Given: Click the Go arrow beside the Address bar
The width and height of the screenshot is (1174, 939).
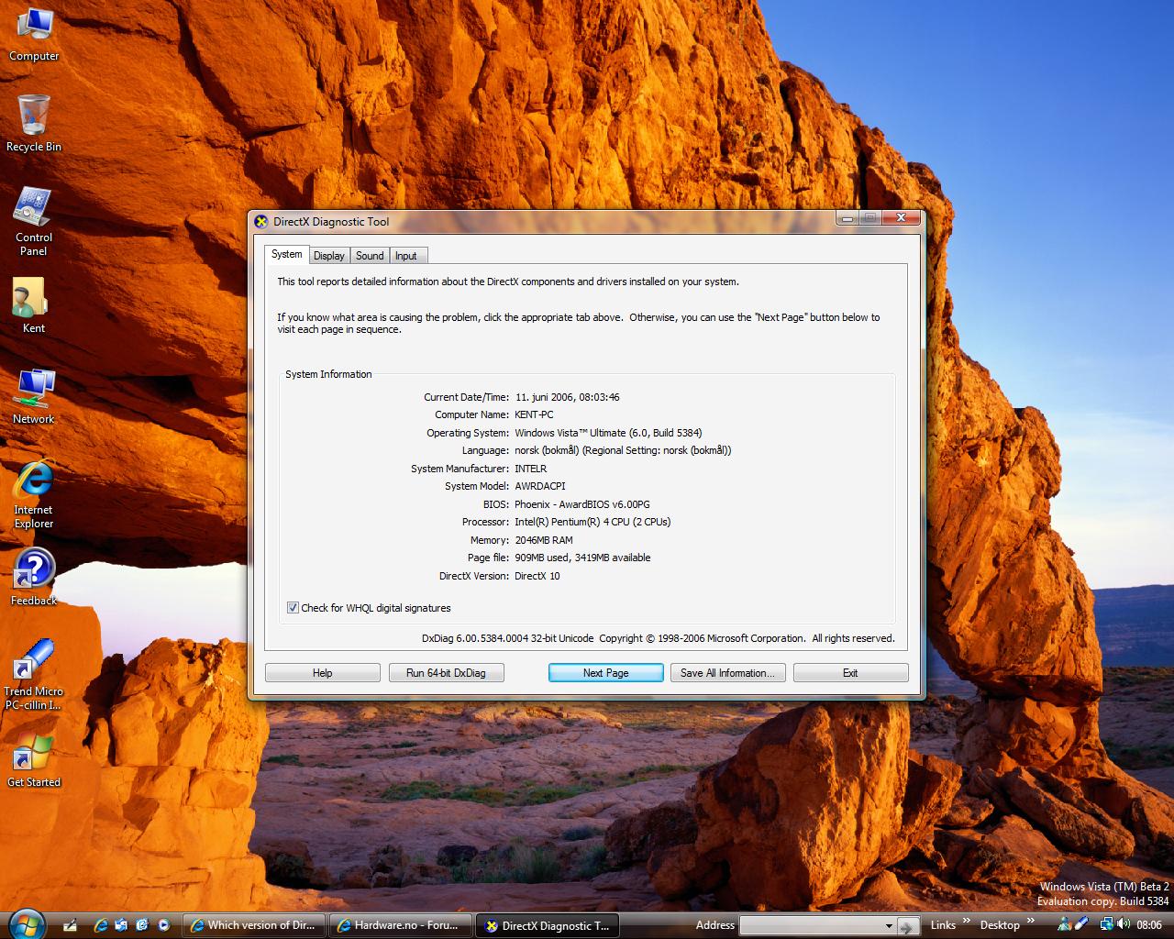Looking at the screenshot, I should [x=908, y=926].
